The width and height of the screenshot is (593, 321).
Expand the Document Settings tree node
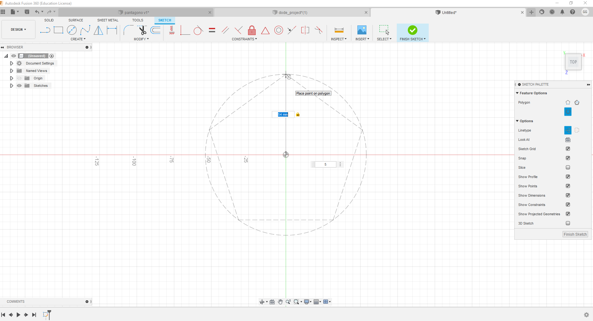pos(11,63)
